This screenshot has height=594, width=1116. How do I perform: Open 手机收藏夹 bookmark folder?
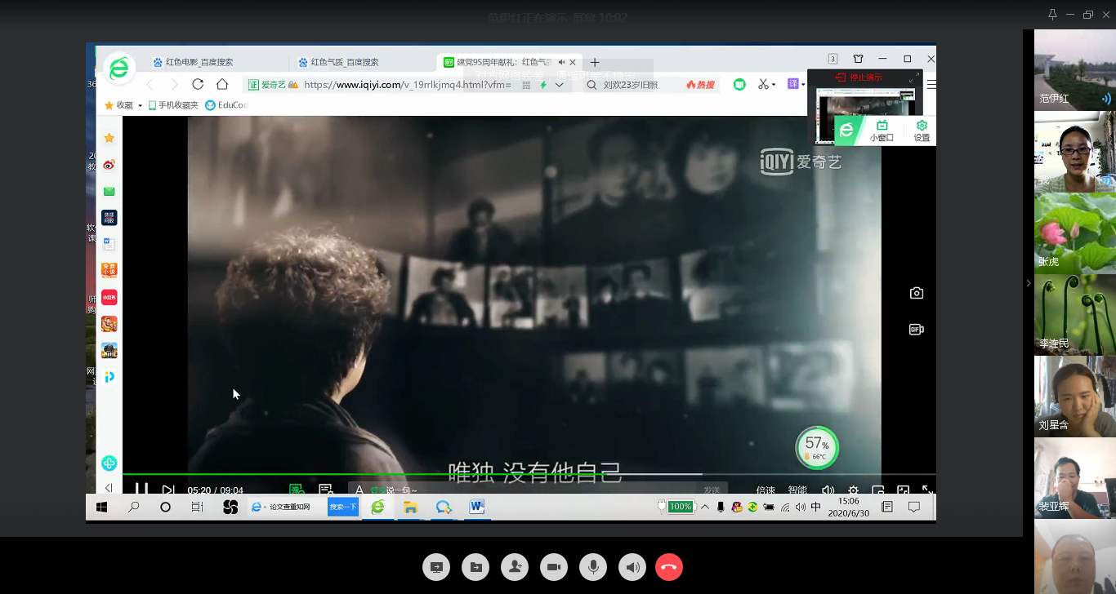click(x=173, y=105)
